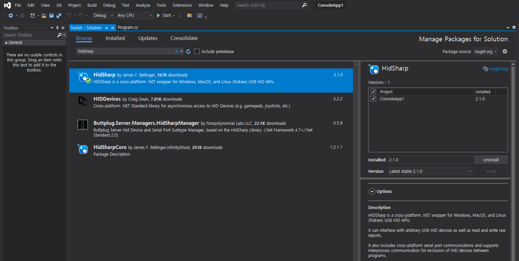The image size is (519, 261).
Task: Switch to the Program.cs tab
Action: pos(128,28)
